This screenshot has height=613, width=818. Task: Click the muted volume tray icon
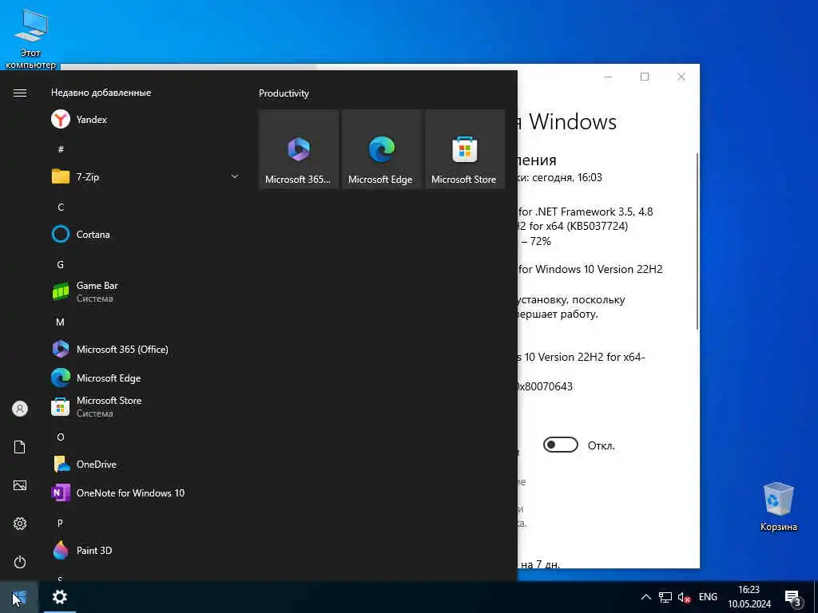(x=684, y=597)
